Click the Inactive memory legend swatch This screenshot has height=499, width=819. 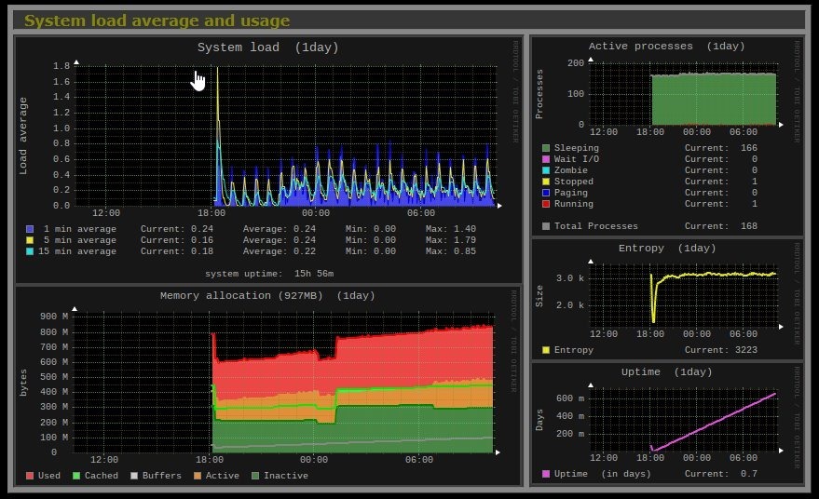[254, 476]
